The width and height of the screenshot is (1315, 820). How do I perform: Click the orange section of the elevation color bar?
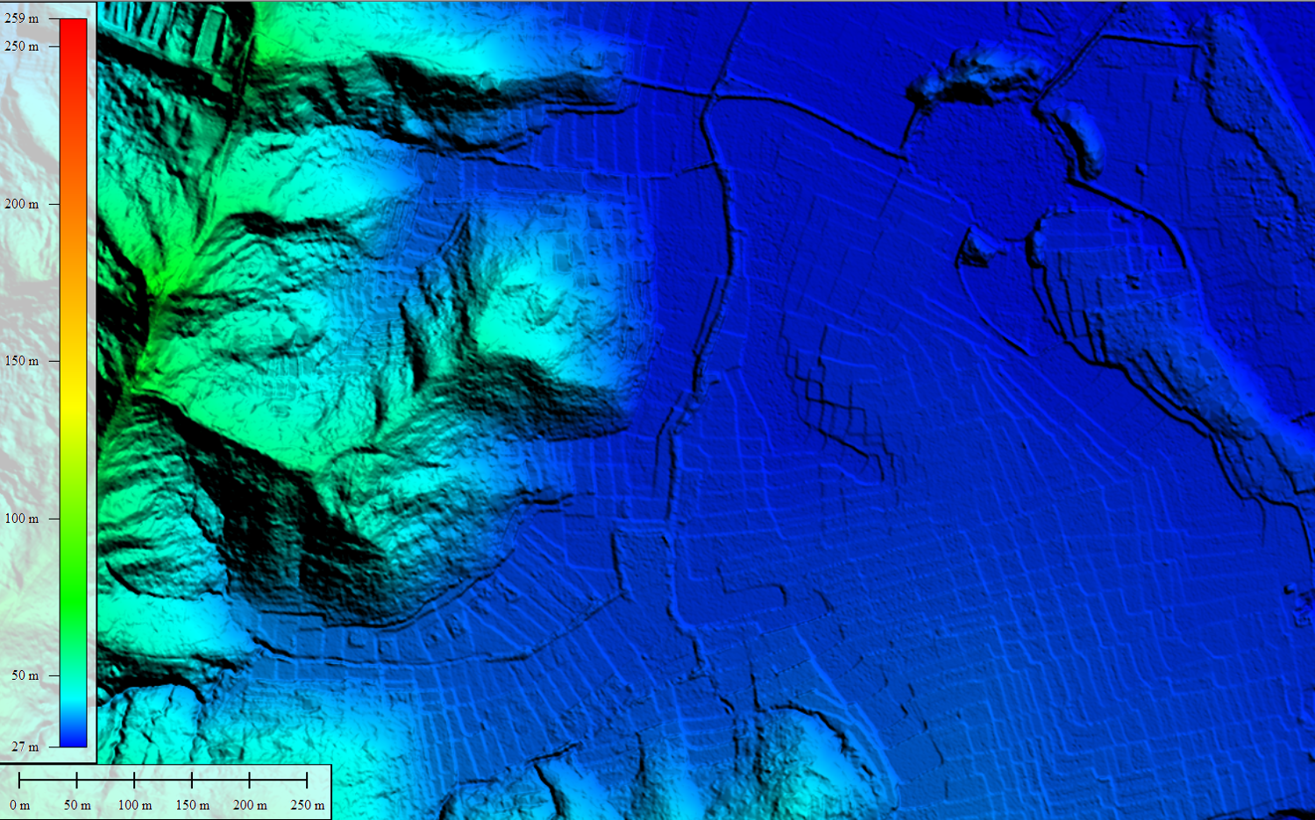coord(74,228)
